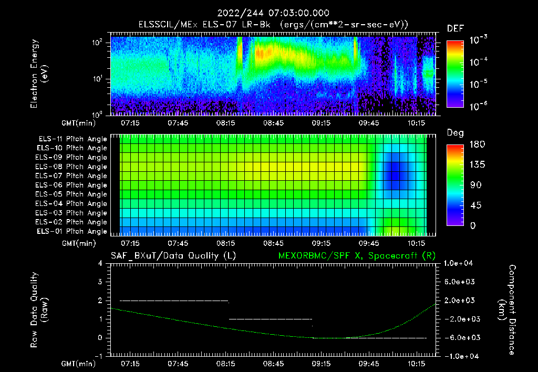This screenshot has height=372, width=538.
Task: Click the 10^-5 DEF scale value
Action: pyautogui.click(x=478, y=84)
